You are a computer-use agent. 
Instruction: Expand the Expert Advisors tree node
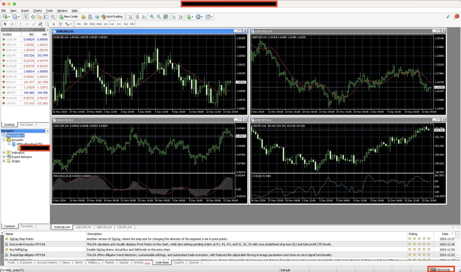pyautogui.click(x=4, y=157)
